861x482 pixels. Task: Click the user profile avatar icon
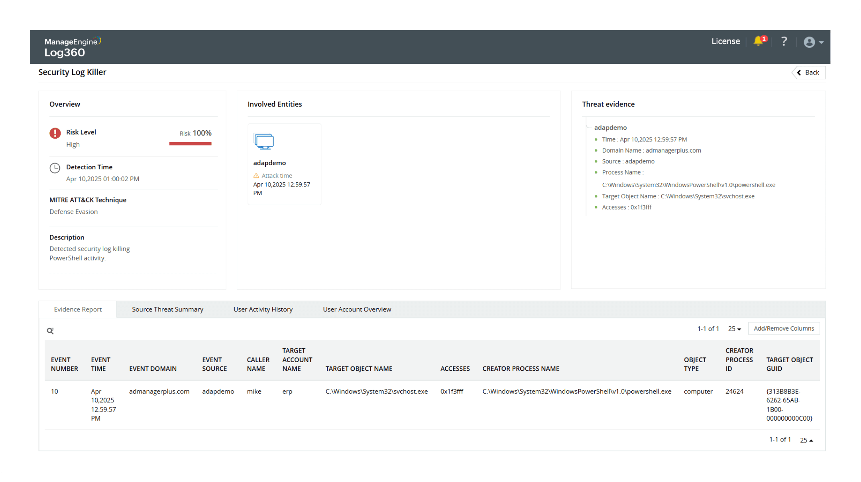point(809,42)
